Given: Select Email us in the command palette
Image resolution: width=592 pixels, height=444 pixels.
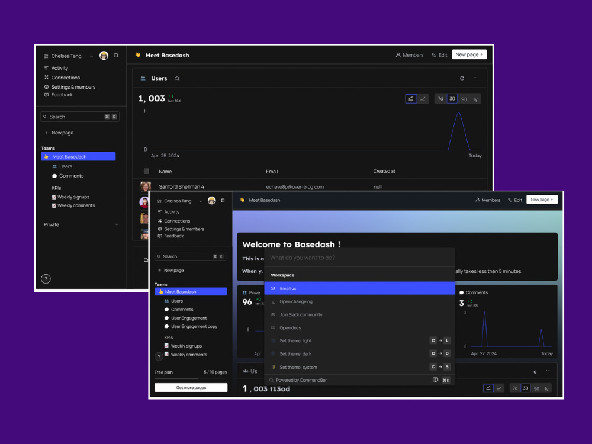Looking at the screenshot, I should point(360,288).
